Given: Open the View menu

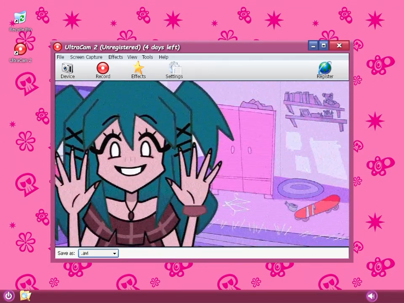Looking at the screenshot, I should click(132, 57).
